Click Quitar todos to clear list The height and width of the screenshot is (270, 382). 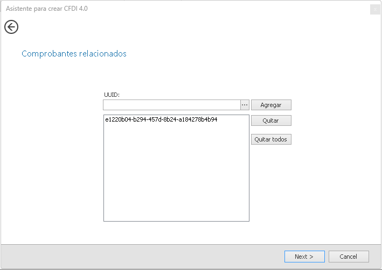271,139
